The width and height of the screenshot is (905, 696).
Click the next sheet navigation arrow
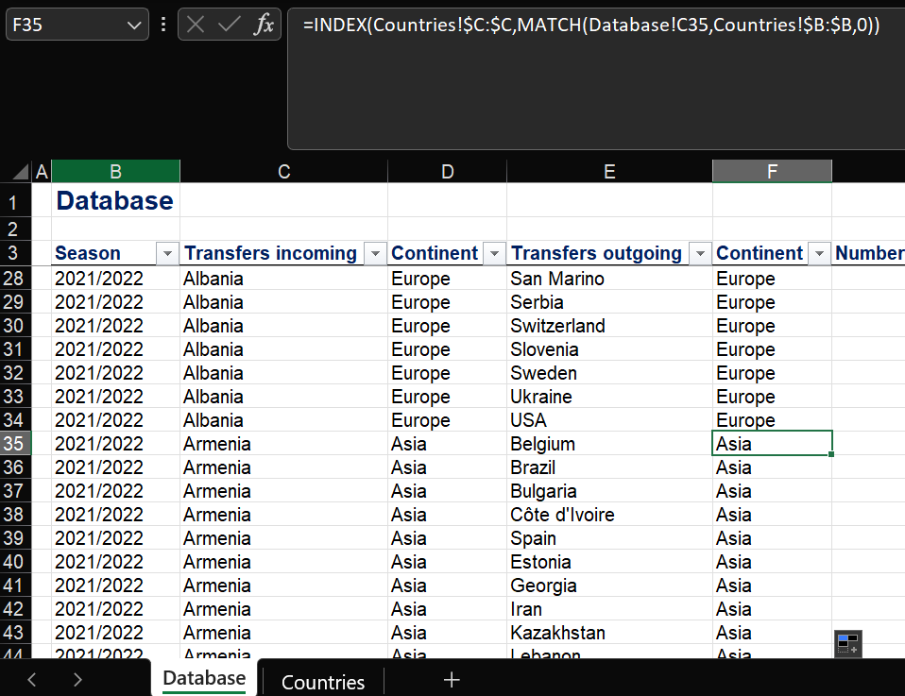coord(77,678)
